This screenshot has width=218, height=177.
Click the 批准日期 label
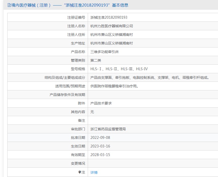pyautogui.click(x=78, y=138)
